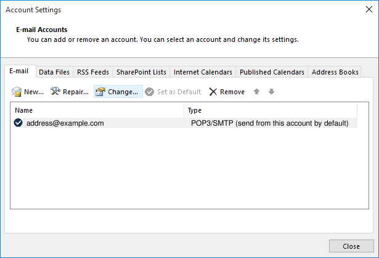Image resolution: width=379 pixels, height=258 pixels.
Task: Sort accounts by the Name column header
Action: 97,110
